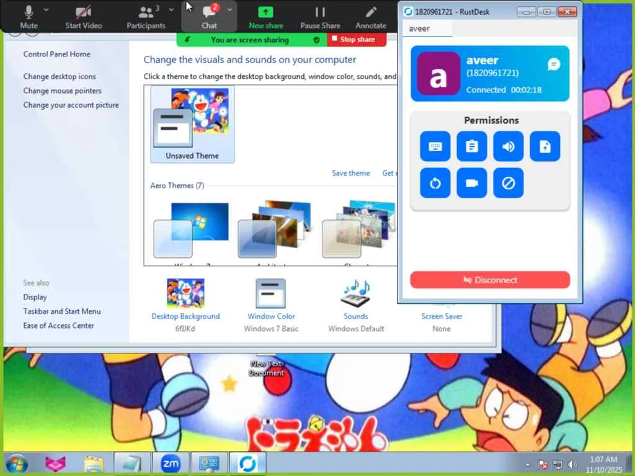Open Windows Explorer from taskbar
Viewport: 635px width, 476px height.
[x=94, y=464]
